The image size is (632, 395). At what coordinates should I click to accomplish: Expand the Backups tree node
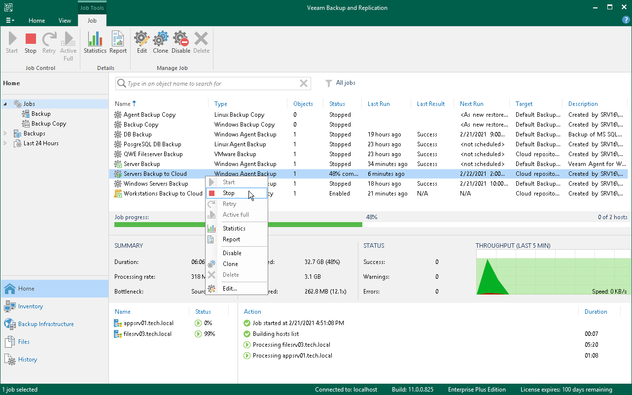pos(5,133)
